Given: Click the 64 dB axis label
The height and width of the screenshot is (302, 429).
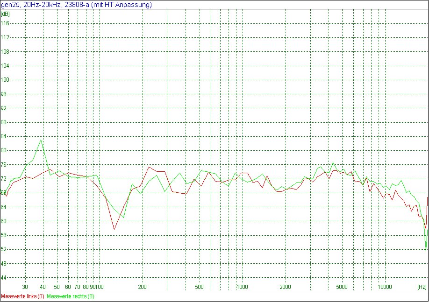Looking at the screenshot, I should pos(4,207).
